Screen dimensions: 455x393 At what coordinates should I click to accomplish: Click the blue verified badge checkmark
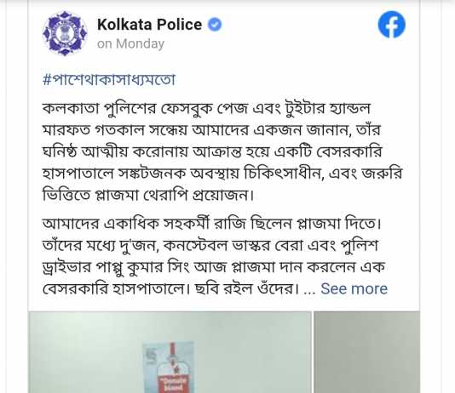[x=215, y=25]
